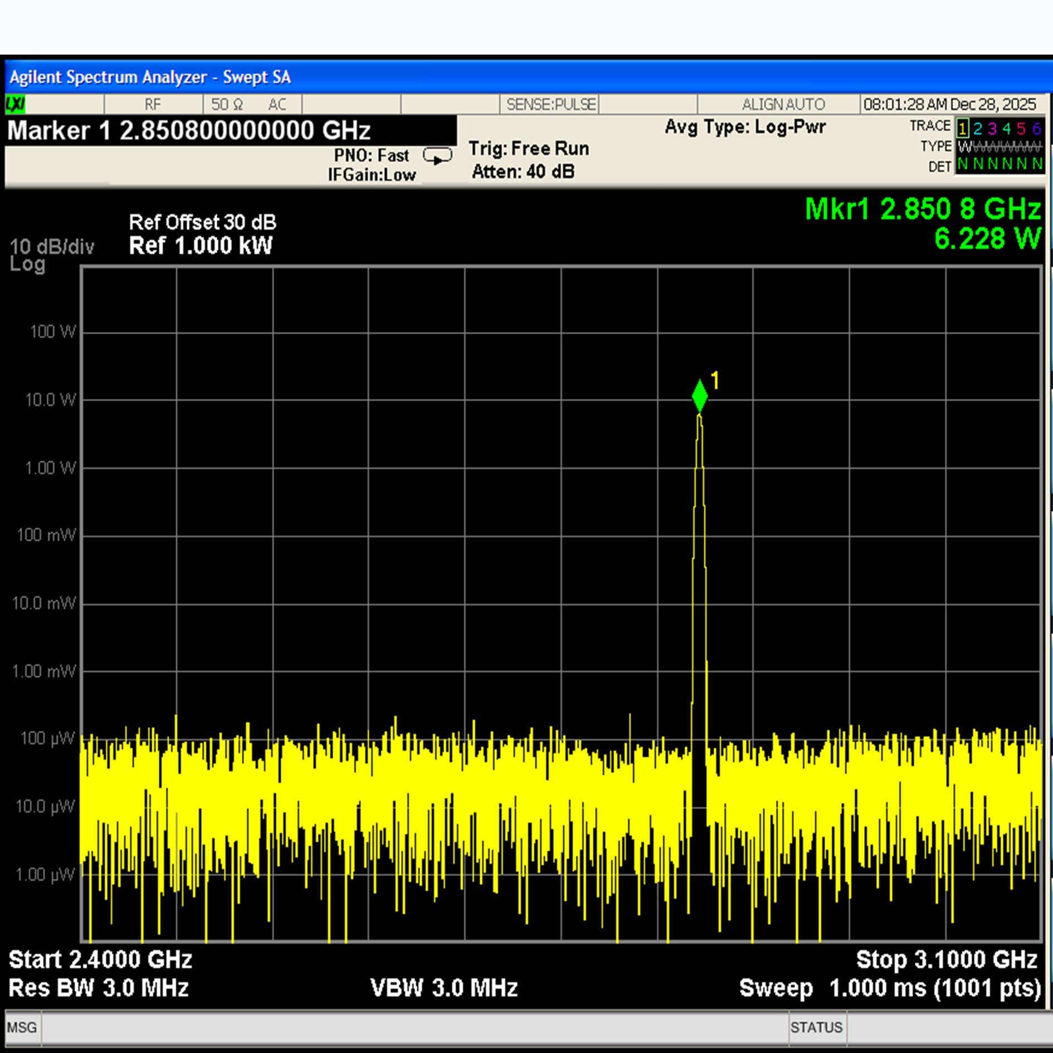Click the Avg Type: Log-Pwr label
Image resolution: width=1053 pixels, height=1053 pixels.
[745, 127]
